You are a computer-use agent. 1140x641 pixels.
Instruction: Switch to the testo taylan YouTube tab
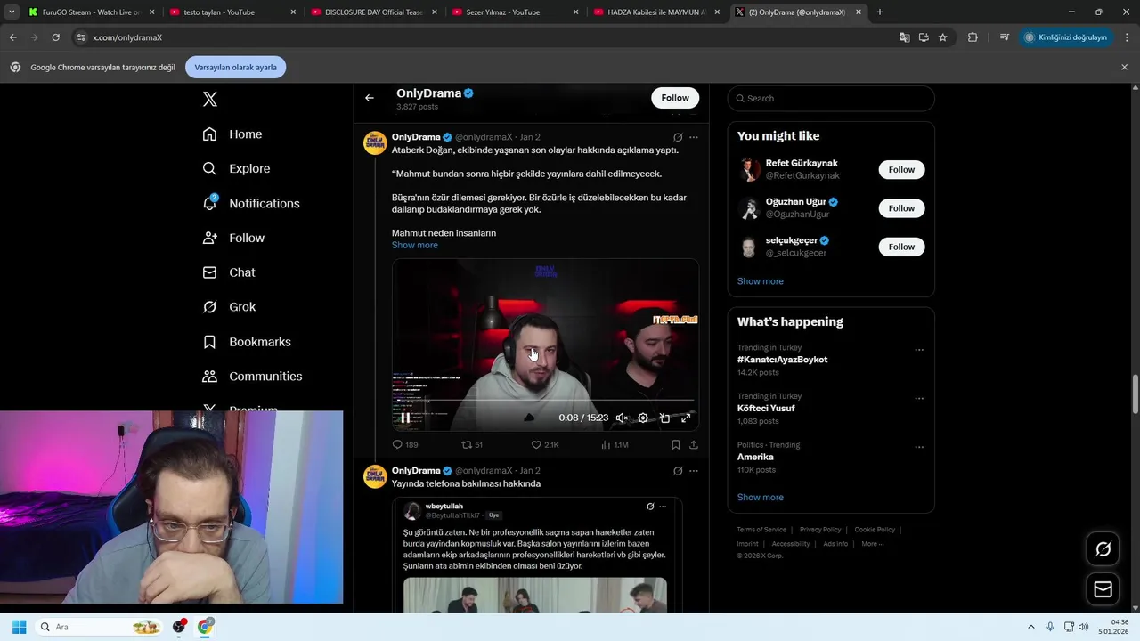click(232, 12)
